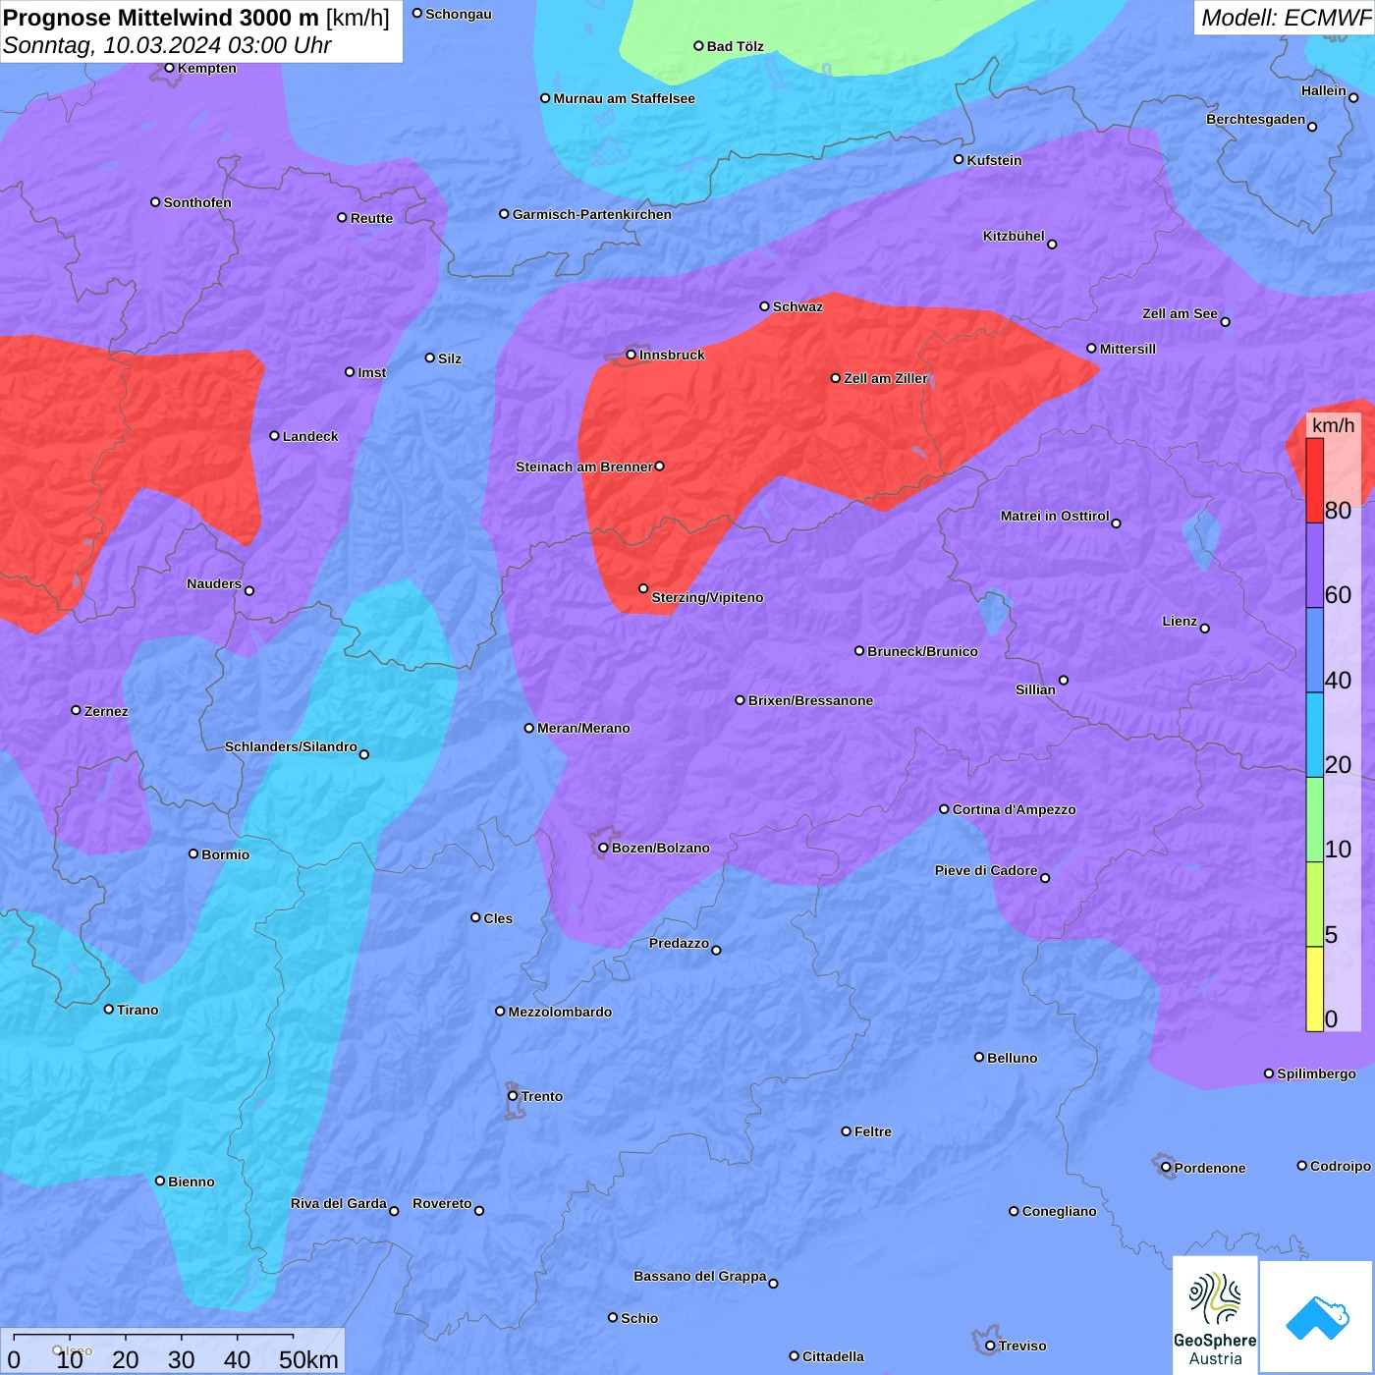Image resolution: width=1375 pixels, height=1375 pixels.
Task: Click the 'Pieve di Cadore' label
Action: 986,870
